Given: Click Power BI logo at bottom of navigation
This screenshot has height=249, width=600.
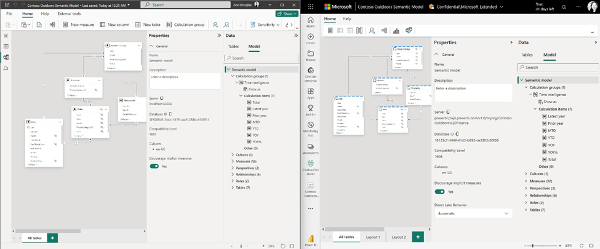Looking at the screenshot, I should point(310,239).
